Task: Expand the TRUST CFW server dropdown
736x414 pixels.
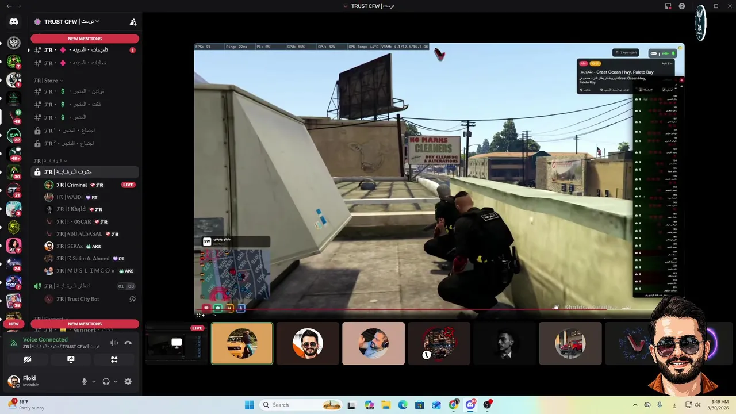Action: point(72,22)
